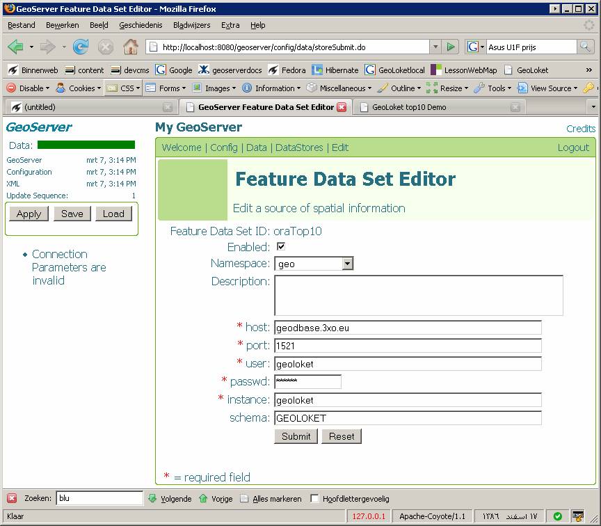Screen dimensions: 601x526
Task: Click the green checkmark status icon
Action: (x=558, y=516)
